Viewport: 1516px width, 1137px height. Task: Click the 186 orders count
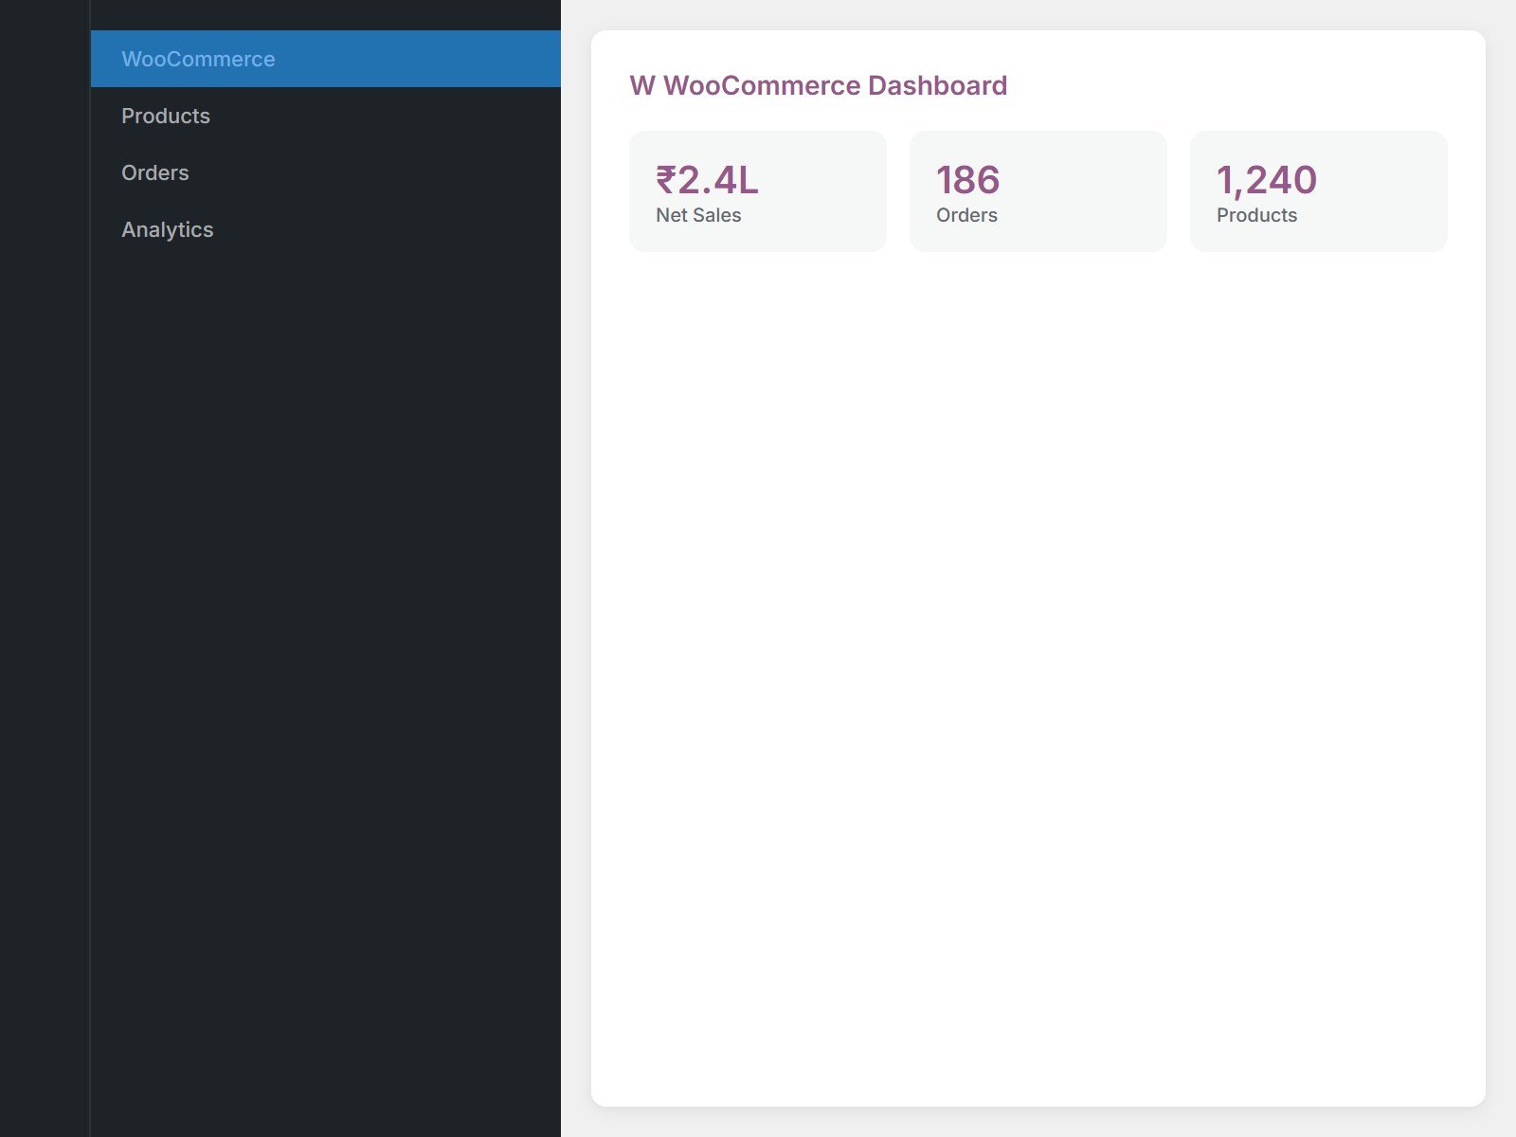tap(968, 180)
